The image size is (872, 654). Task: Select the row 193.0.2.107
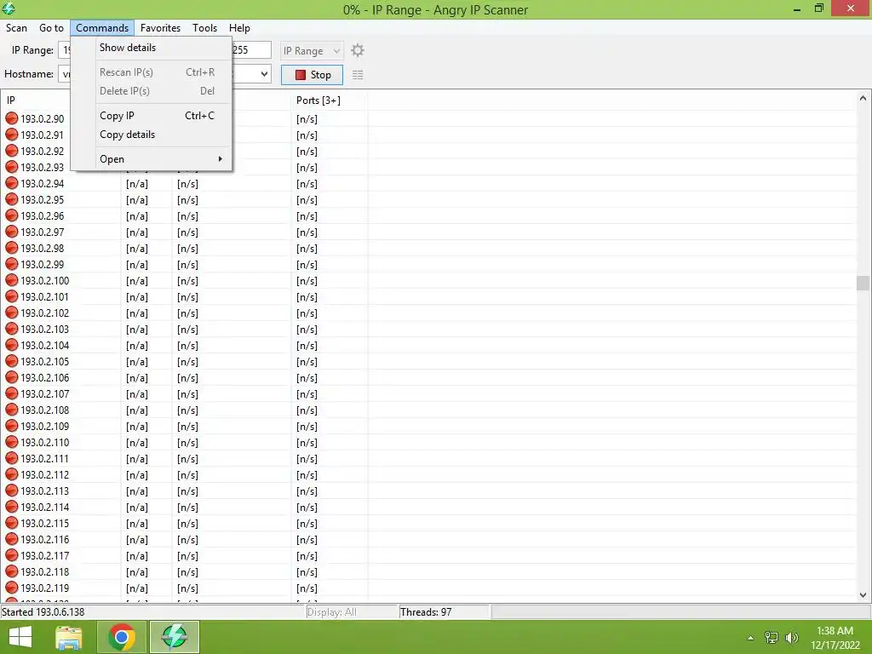(428, 393)
